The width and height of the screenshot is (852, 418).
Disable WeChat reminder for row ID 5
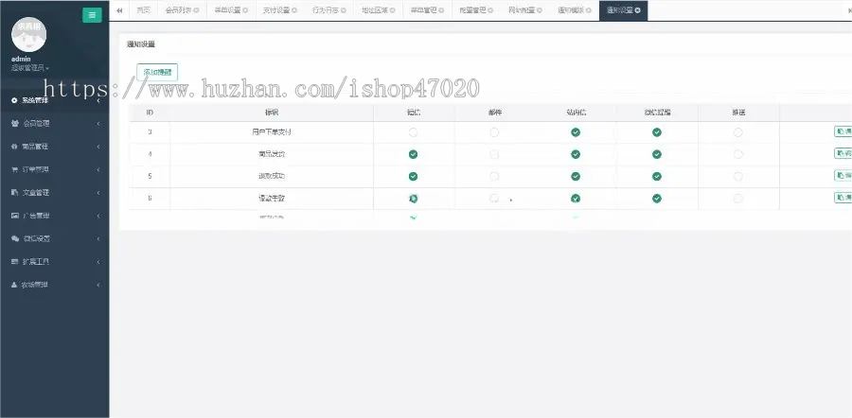(657, 177)
